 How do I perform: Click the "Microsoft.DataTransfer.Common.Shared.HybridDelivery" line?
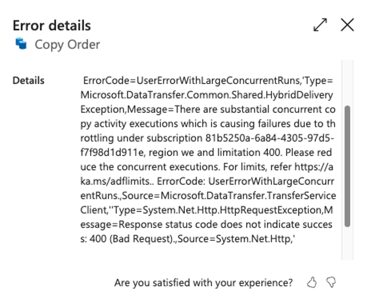206,95
